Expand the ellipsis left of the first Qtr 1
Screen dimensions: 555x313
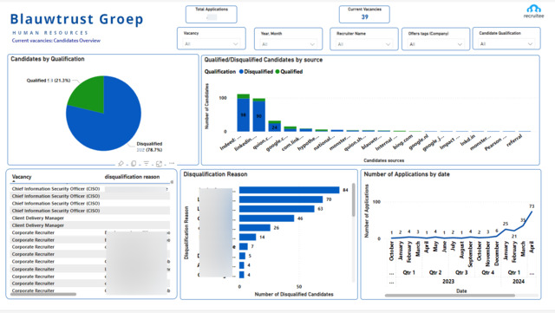391,273
